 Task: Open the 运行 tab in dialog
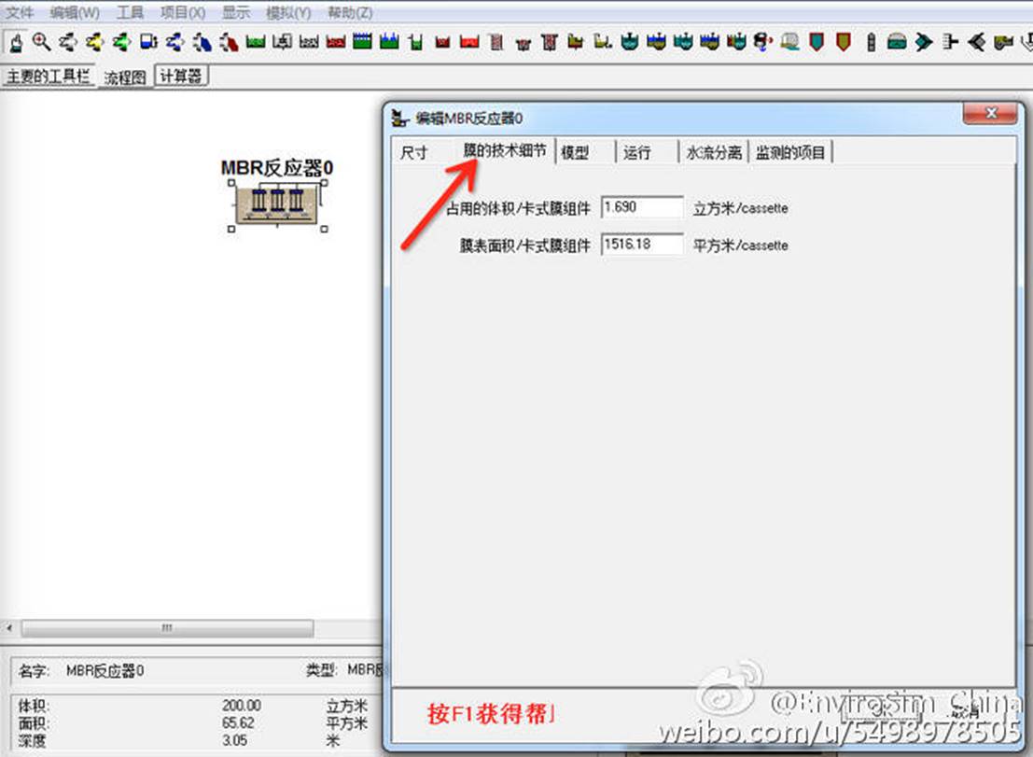coord(637,152)
